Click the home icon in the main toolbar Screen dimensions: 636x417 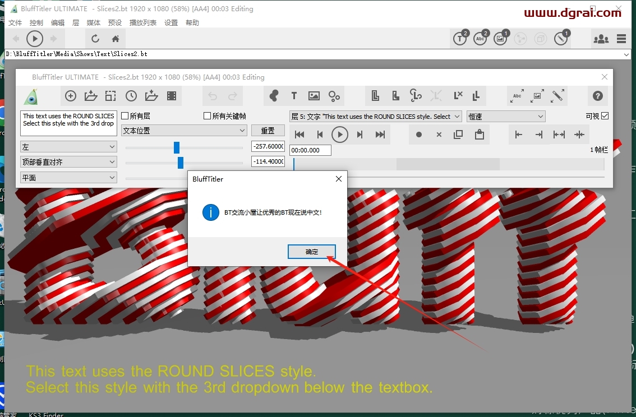tap(116, 39)
